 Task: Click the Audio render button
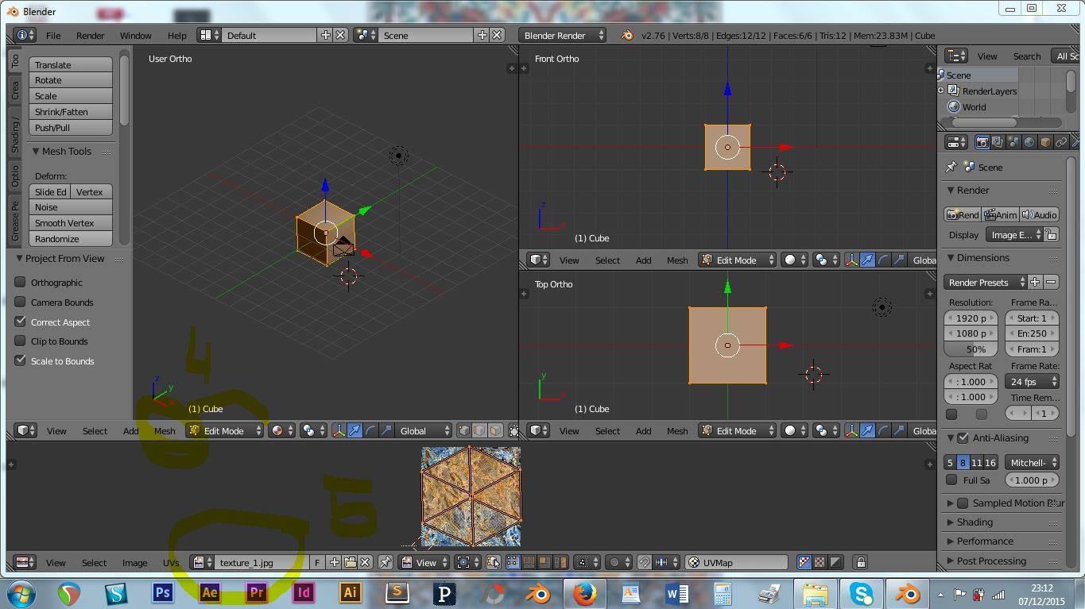coord(1039,214)
